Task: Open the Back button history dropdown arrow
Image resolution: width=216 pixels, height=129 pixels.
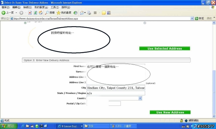Action: (16, 13)
